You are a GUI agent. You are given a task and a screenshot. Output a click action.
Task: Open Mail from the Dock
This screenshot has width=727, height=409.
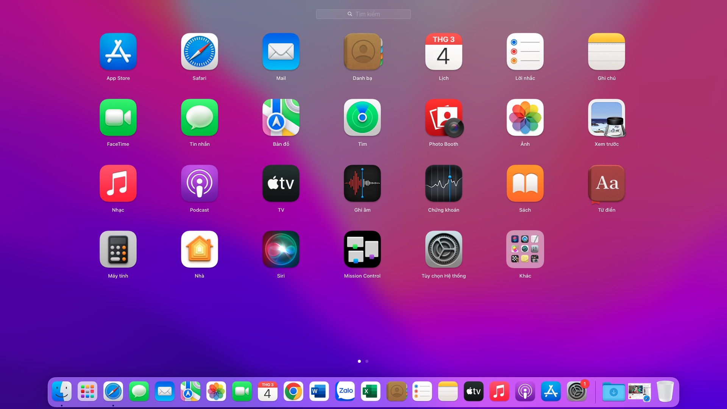click(165, 391)
